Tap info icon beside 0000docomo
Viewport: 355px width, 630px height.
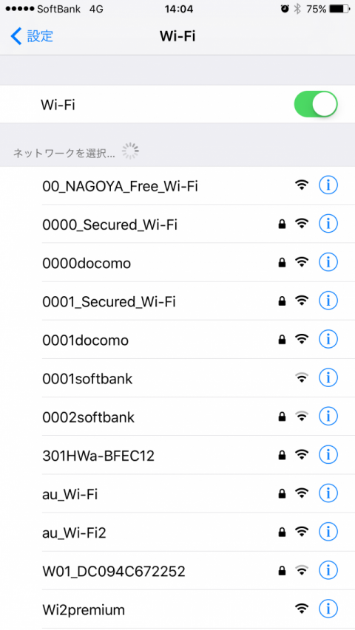pos(328,262)
